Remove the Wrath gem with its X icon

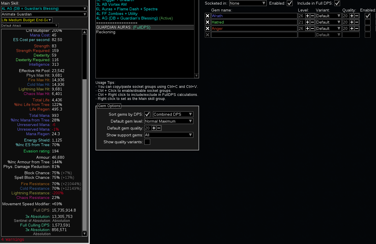point(207,16)
